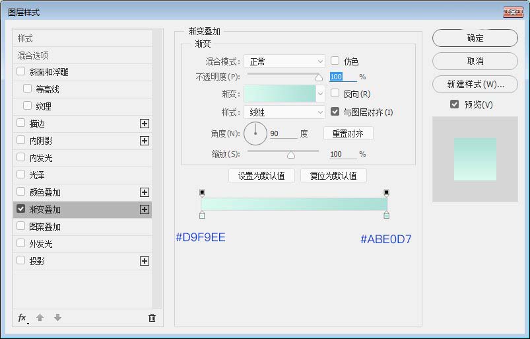This screenshot has width=530, height=339.
Task: Enable 颜色叠加 checkbox
Action: pos(21,192)
